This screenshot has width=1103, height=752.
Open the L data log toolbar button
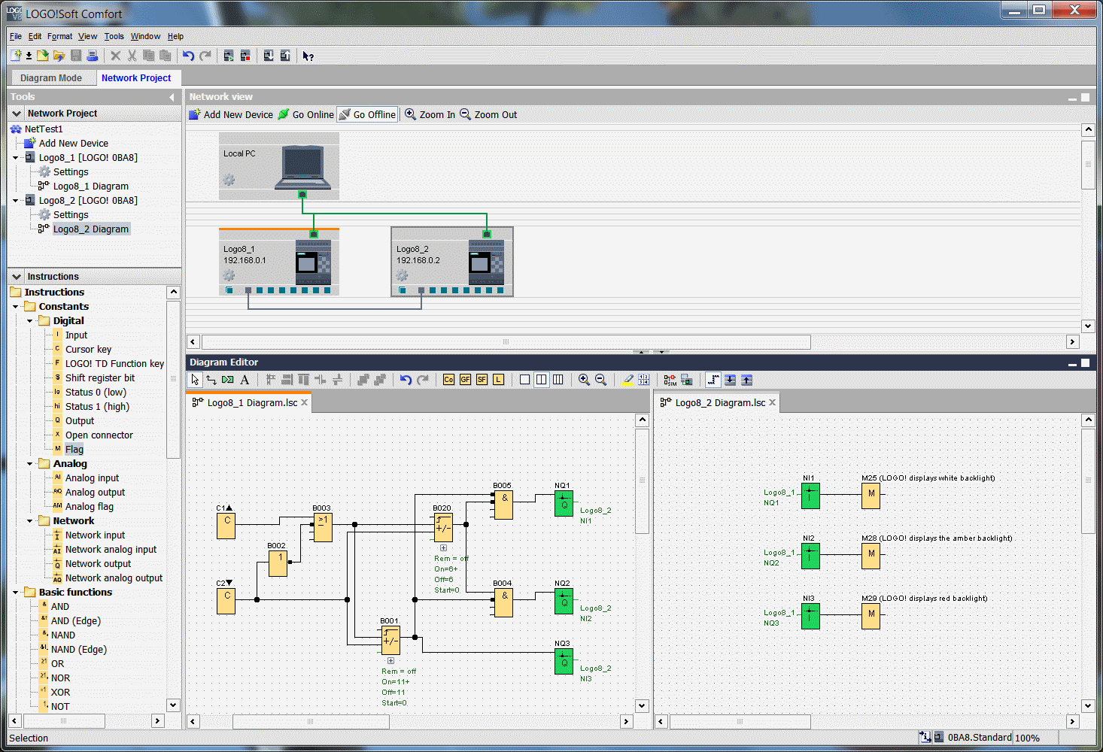(498, 380)
